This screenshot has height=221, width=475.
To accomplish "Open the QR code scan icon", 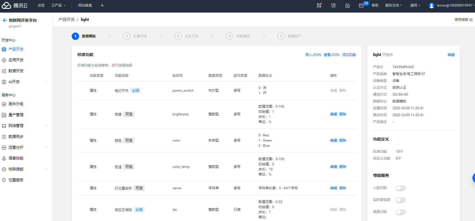I will coord(333,5).
